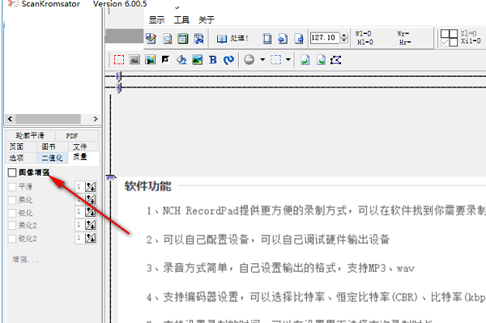
Task: Click the page with right arrow icon
Action: pyautogui.click(x=299, y=38)
